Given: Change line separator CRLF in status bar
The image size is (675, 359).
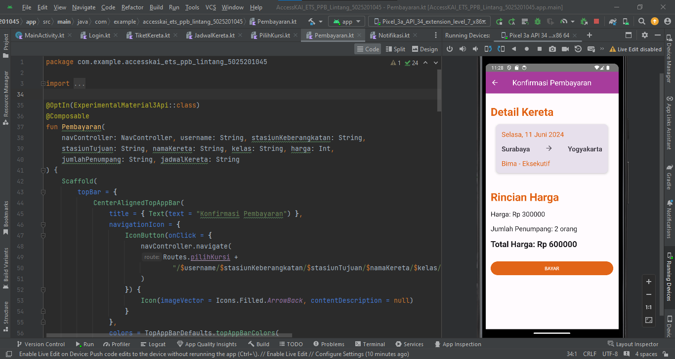Looking at the screenshot, I should (x=590, y=354).
